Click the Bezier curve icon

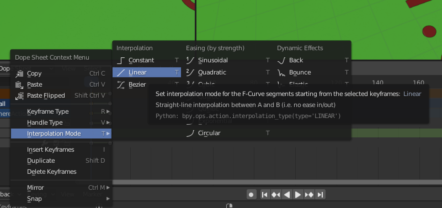[121, 85]
